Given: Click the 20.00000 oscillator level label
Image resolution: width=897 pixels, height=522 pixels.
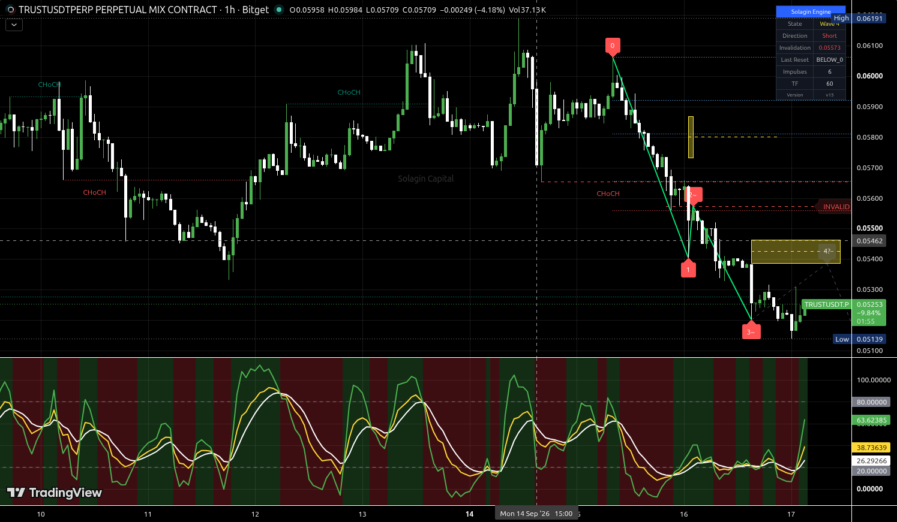Looking at the screenshot, I should click(x=871, y=471).
